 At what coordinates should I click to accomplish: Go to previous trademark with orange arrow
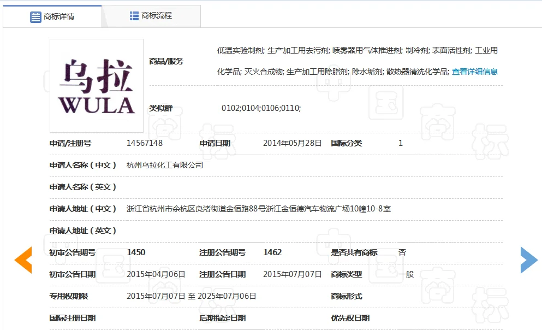click(x=23, y=260)
